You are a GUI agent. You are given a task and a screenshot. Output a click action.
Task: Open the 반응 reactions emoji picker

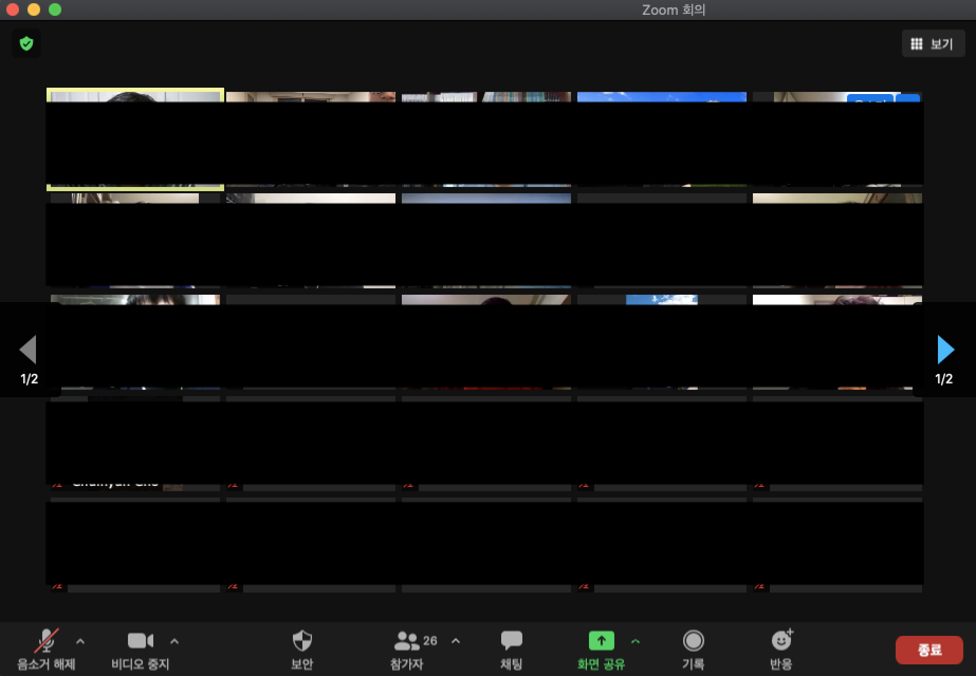pyautogui.click(x=781, y=649)
